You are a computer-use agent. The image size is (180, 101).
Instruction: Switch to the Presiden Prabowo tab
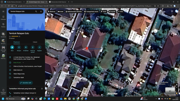pyautogui.click(x=14, y=2)
